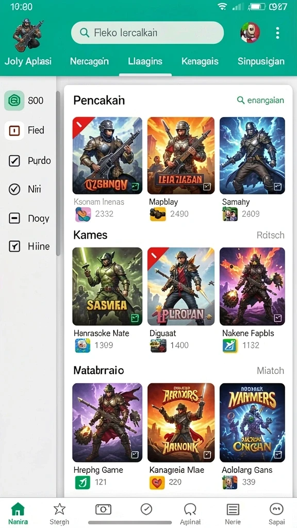The width and height of the screenshot is (297, 528).
Task: Open the Mapblay game thumbnail
Action: [x=181, y=156]
